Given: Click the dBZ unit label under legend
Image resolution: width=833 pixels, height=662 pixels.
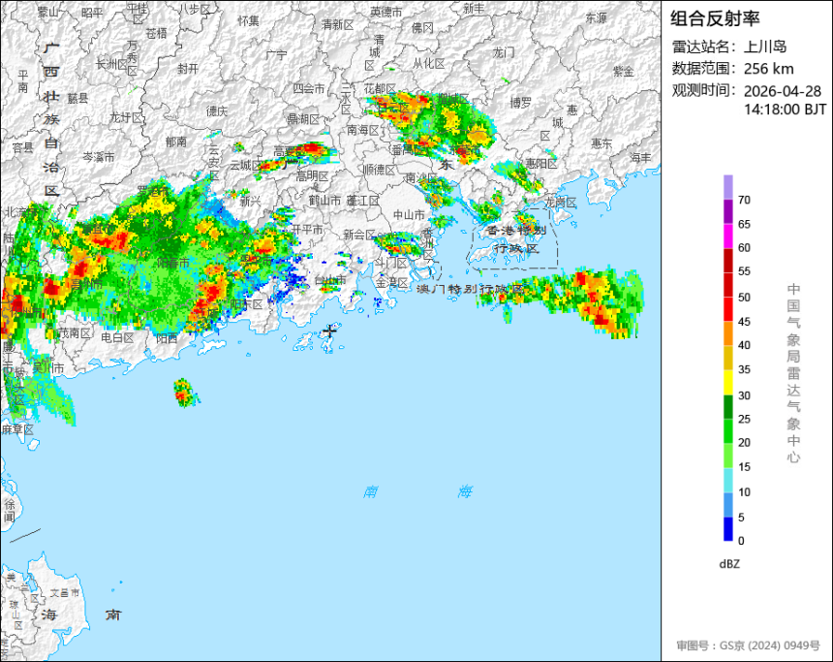Looking at the screenshot, I should (x=729, y=564).
